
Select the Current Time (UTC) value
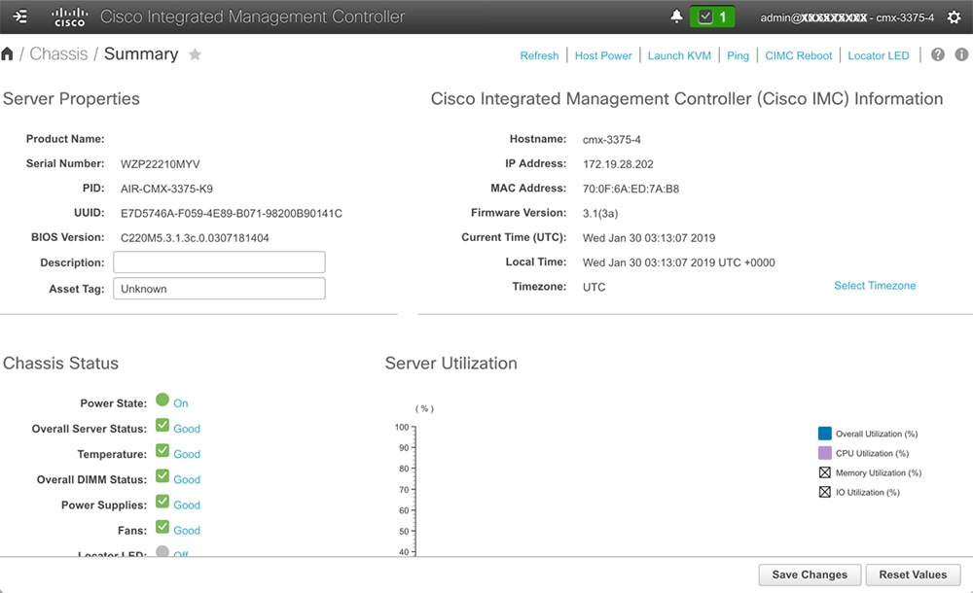coord(649,238)
